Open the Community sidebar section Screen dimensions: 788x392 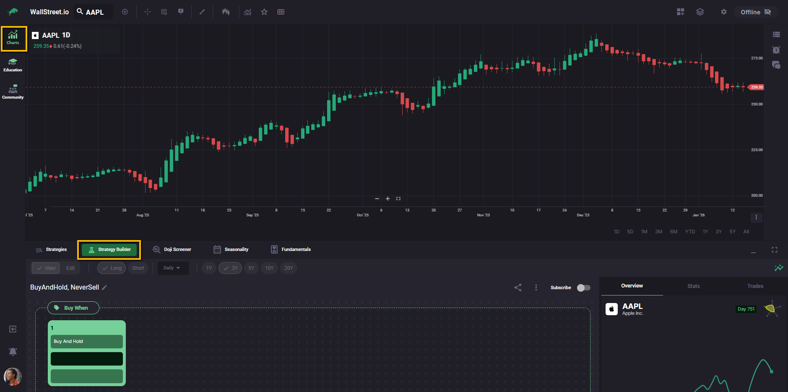click(13, 92)
